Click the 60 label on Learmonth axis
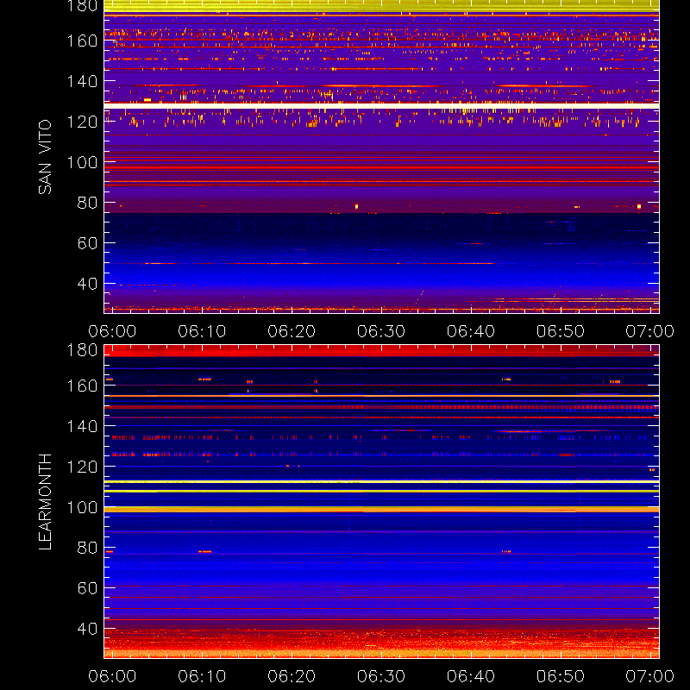Screen dimensions: 690x690 point(87,588)
